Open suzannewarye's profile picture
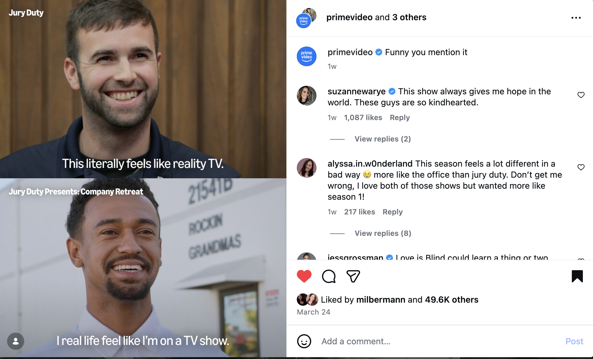The height and width of the screenshot is (359, 593). point(306,96)
